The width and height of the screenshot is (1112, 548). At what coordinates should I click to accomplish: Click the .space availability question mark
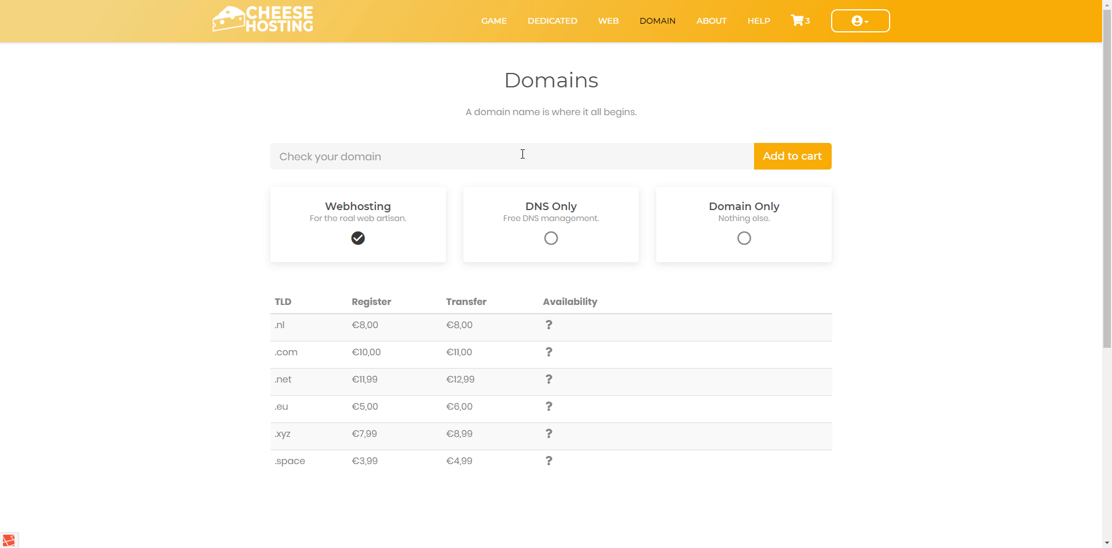(548, 461)
